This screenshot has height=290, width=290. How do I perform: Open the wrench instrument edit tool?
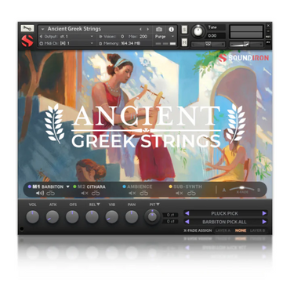coord(27,28)
